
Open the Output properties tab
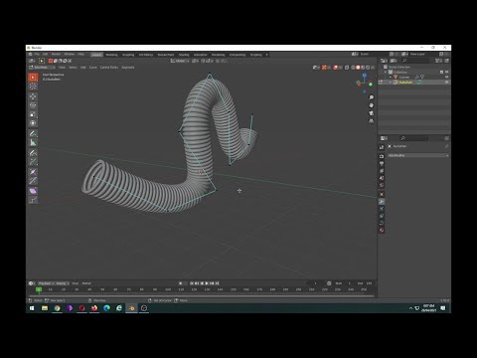pos(382,163)
